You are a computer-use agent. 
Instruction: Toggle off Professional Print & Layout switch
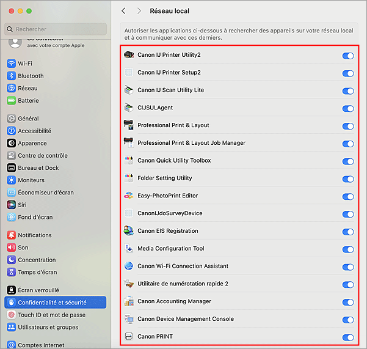tap(348, 127)
